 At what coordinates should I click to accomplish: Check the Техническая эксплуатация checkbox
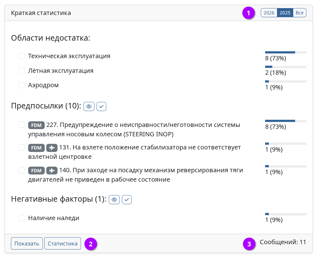coord(22,56)
